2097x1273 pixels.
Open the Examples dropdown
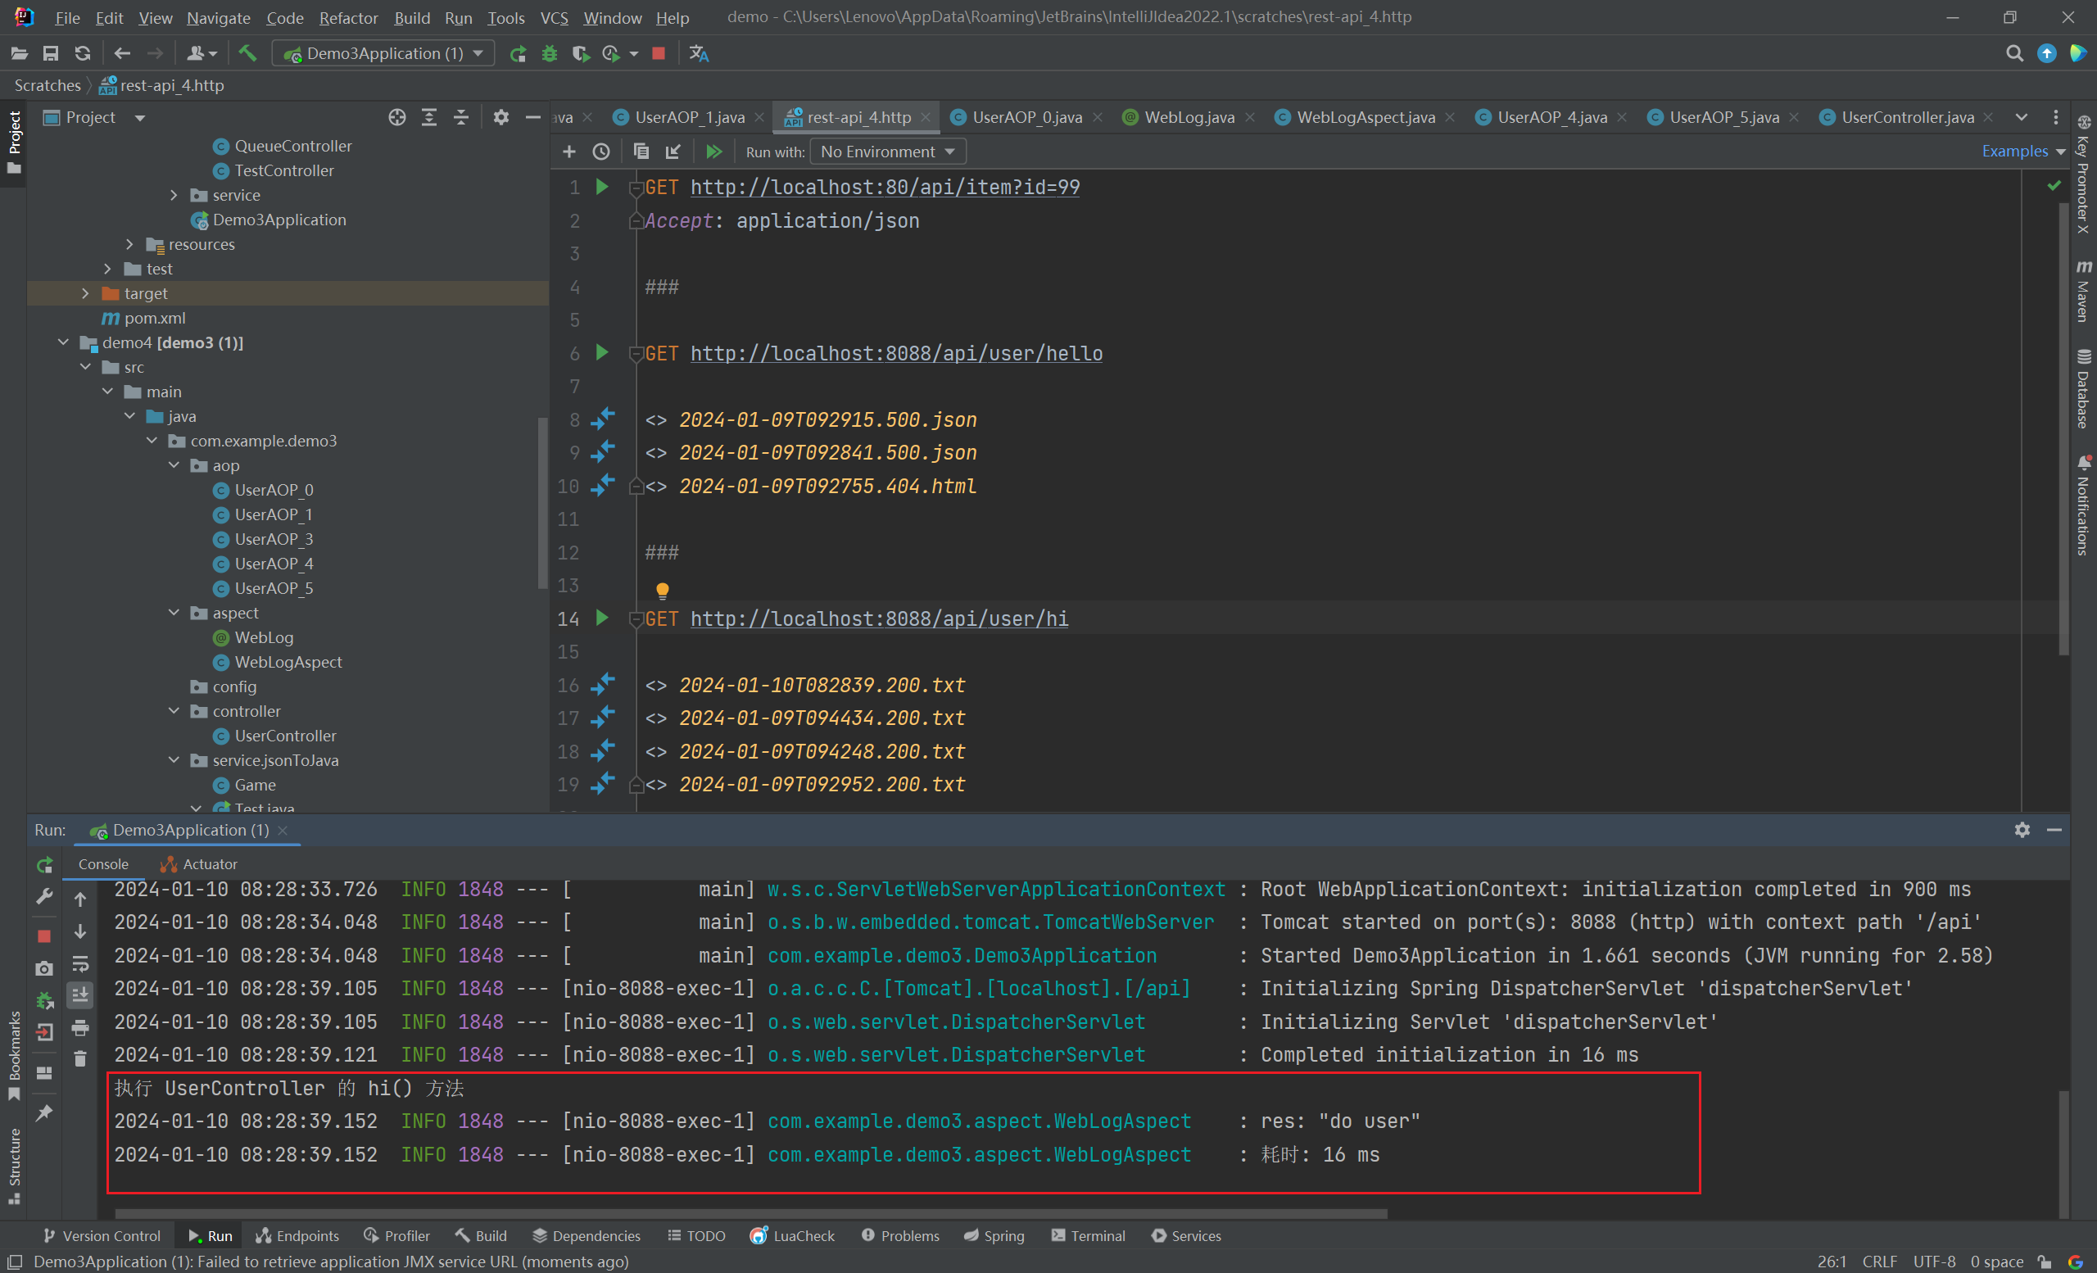(x=2023, y=152)
